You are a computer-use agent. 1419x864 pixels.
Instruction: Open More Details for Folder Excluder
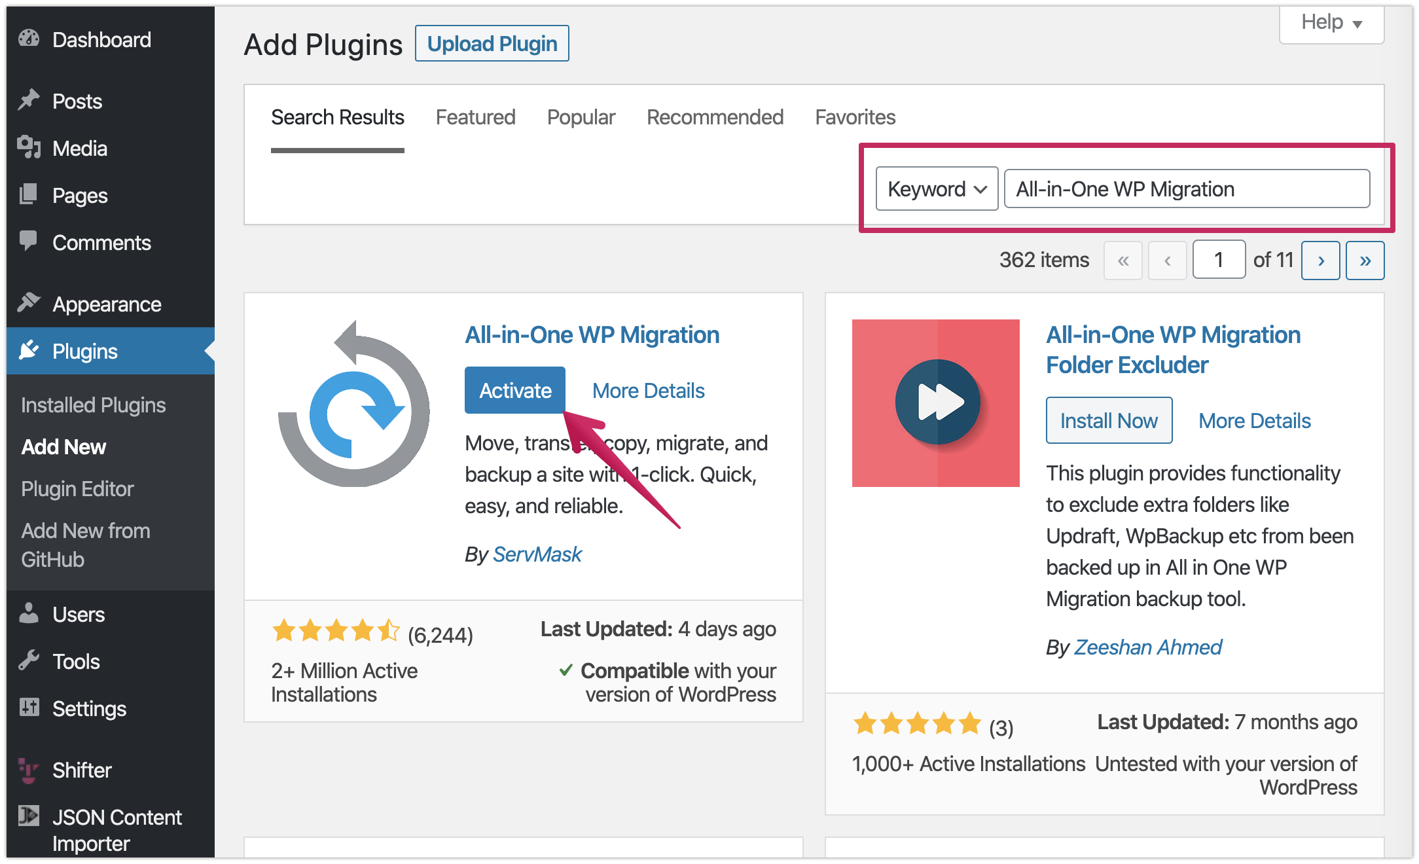click(x=1255, y=421)
